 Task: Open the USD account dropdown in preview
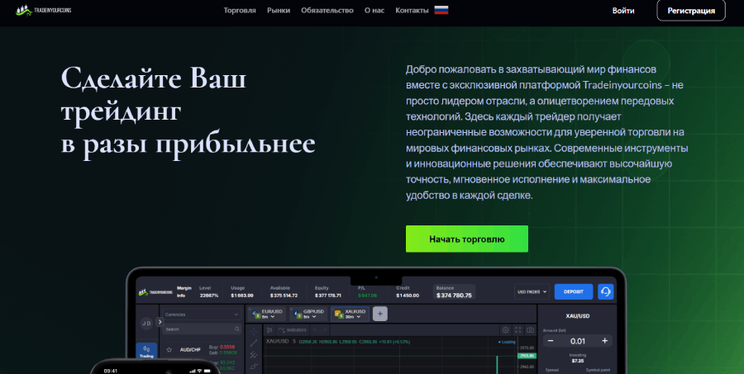click(x=532, y=291)
